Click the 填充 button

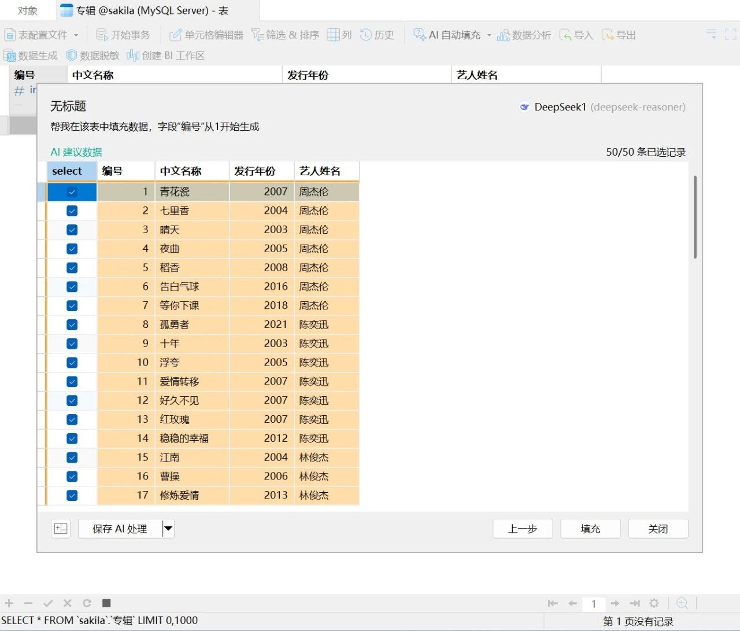point(590,529)
